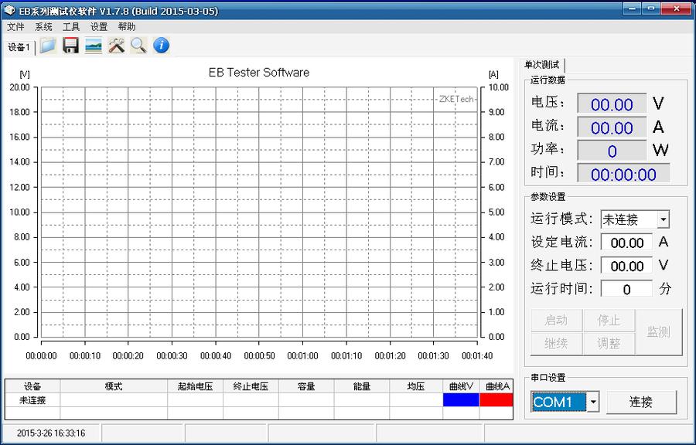Expand the 运行模式 dropdown
696x445 pixels.
pos(663,219)
